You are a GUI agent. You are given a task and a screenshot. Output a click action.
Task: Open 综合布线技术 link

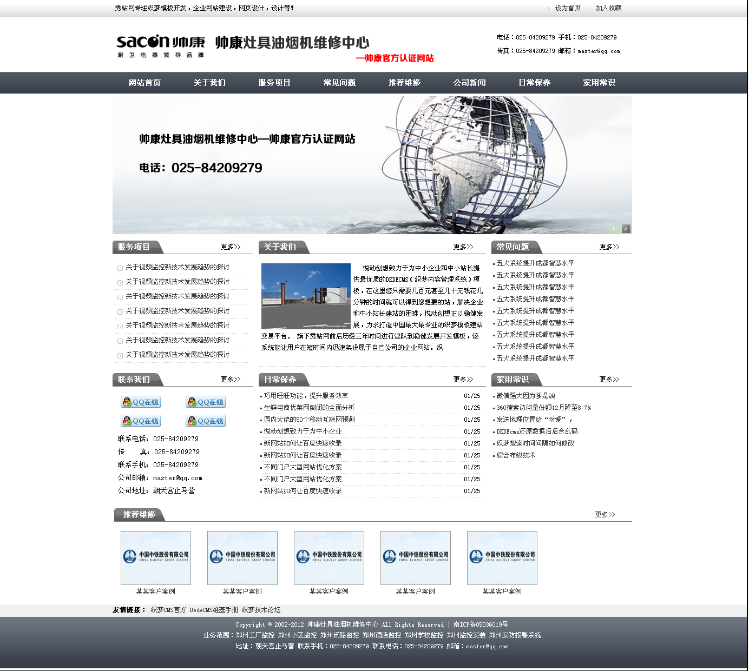click(x=516, y=455)
